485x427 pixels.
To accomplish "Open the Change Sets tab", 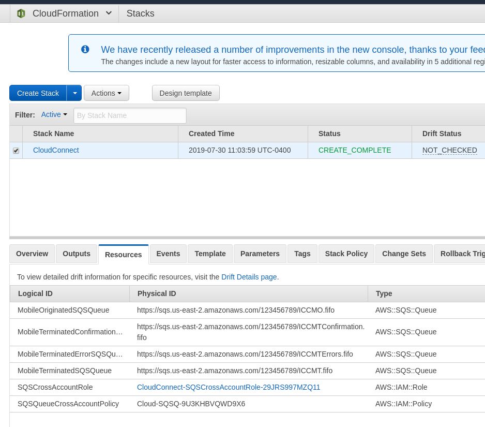I will (404, 254).
